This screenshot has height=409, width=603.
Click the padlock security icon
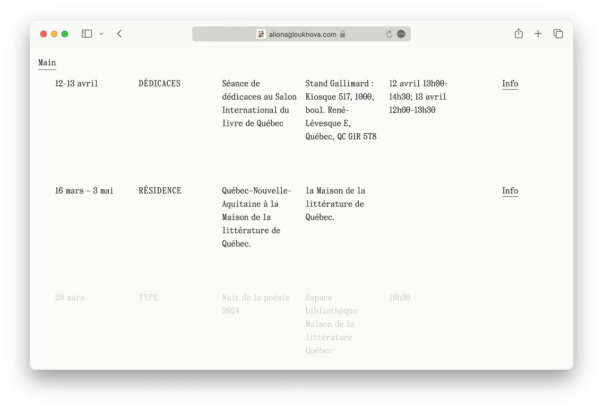tap(343, 34)
